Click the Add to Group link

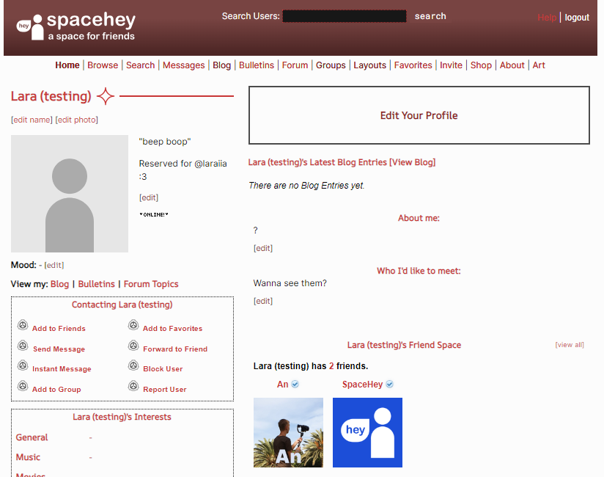(56, 390)
